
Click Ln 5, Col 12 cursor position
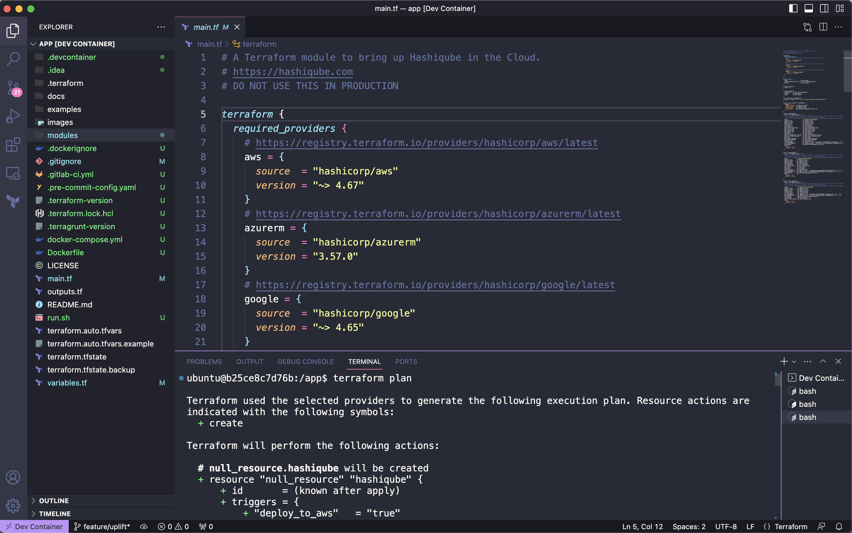pyautogui.click(x=642, y=526)
